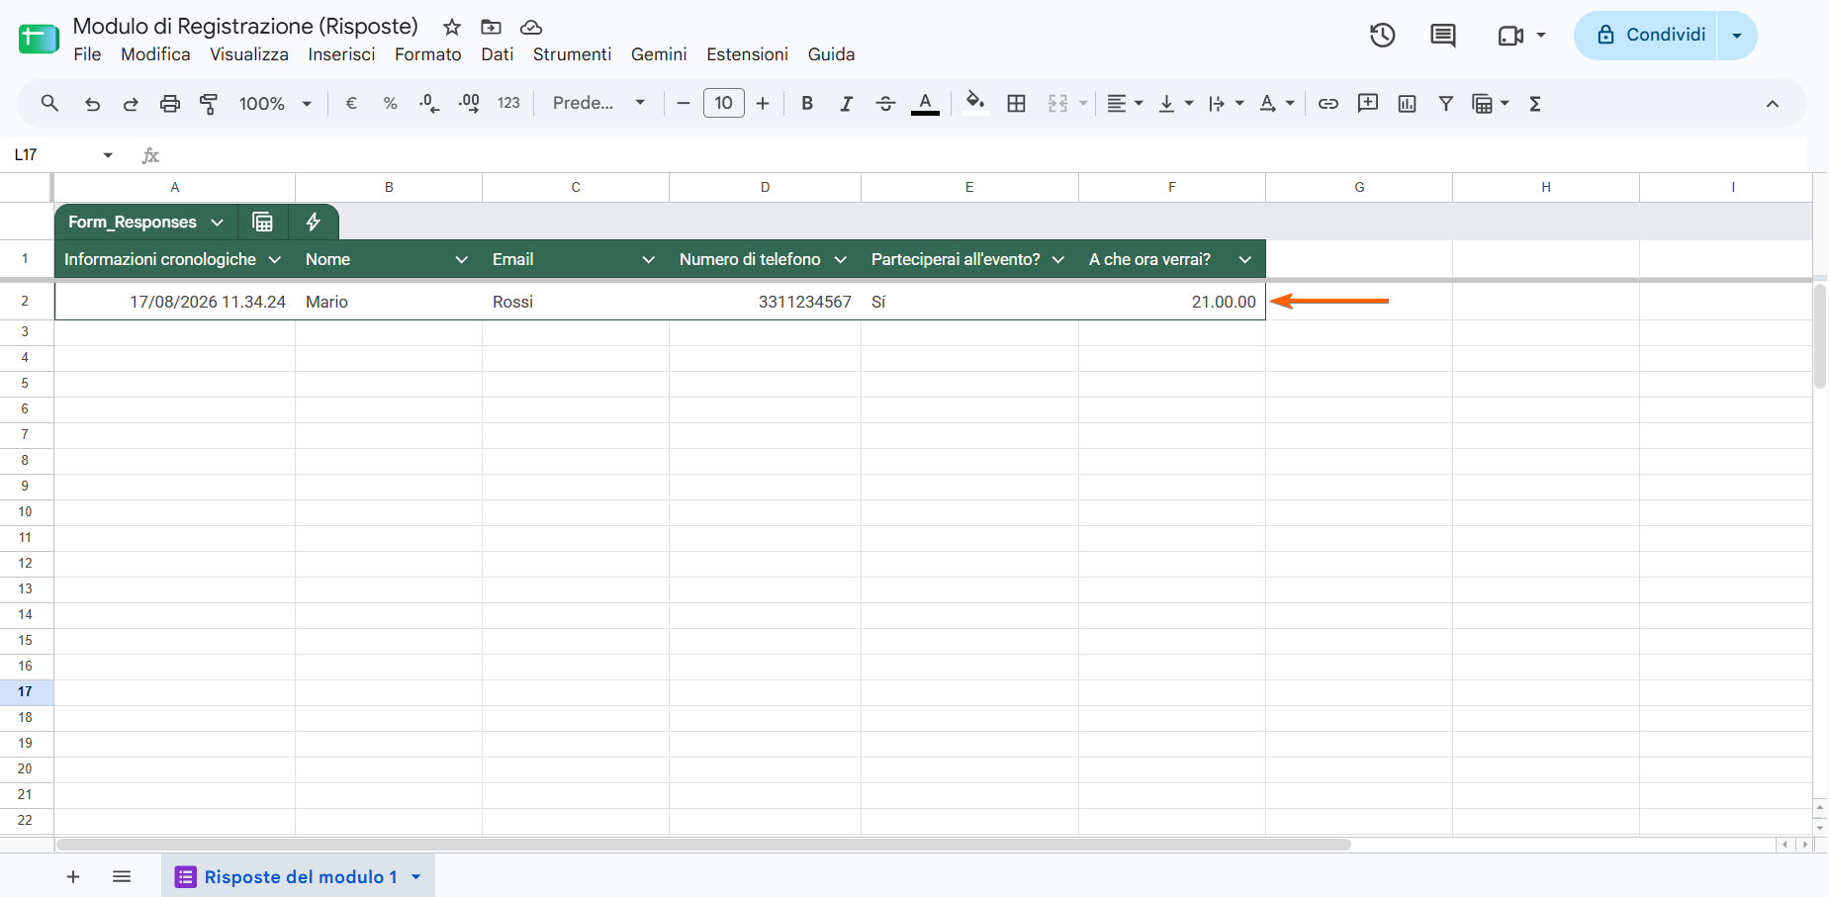Open sharing options arrow next to Condividi
The image size is (1829, 897).
(x=1737, y=36)
